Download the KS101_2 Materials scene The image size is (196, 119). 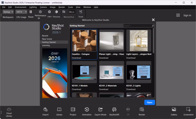[104, 89]
